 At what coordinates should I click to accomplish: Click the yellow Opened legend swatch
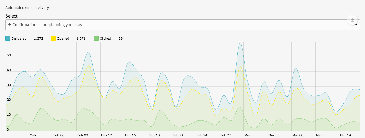[x=53, y=38]
